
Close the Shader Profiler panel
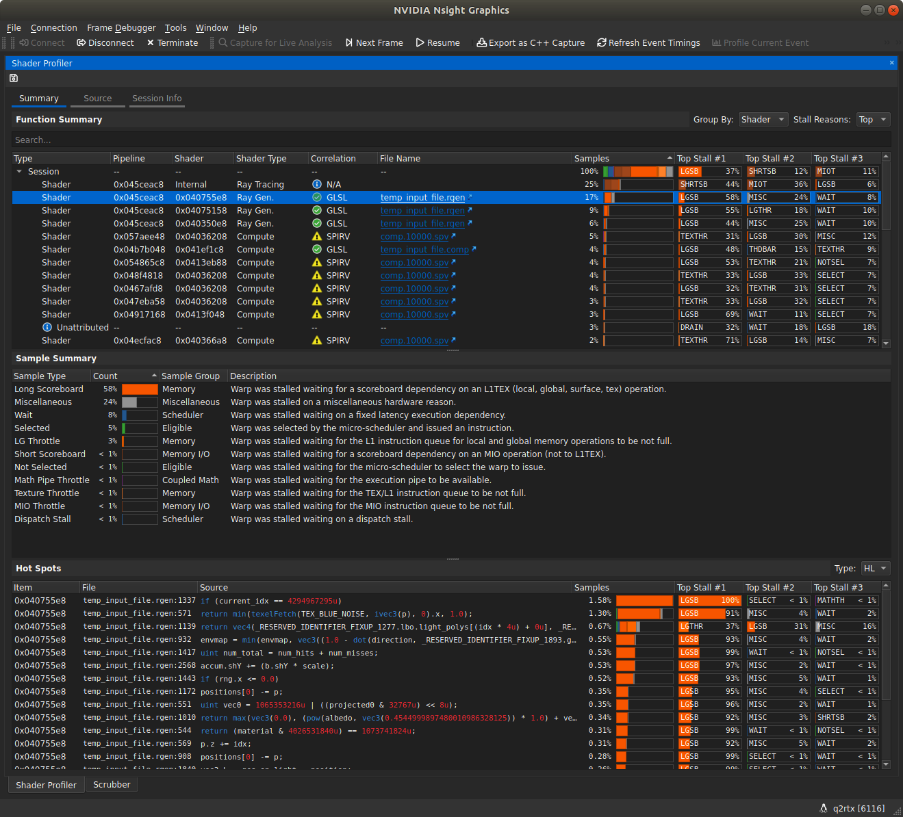pos(891,62)
